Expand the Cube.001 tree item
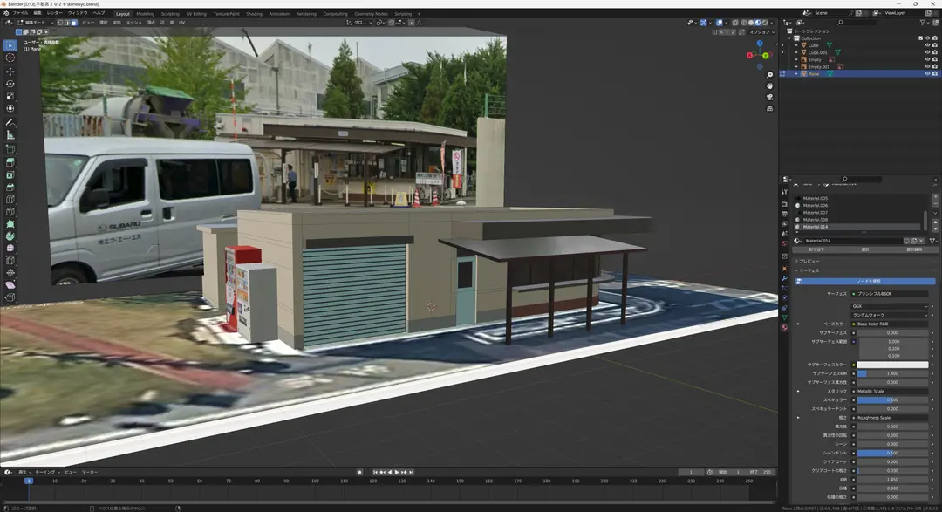The image size is (942, 512). point(797,52)
